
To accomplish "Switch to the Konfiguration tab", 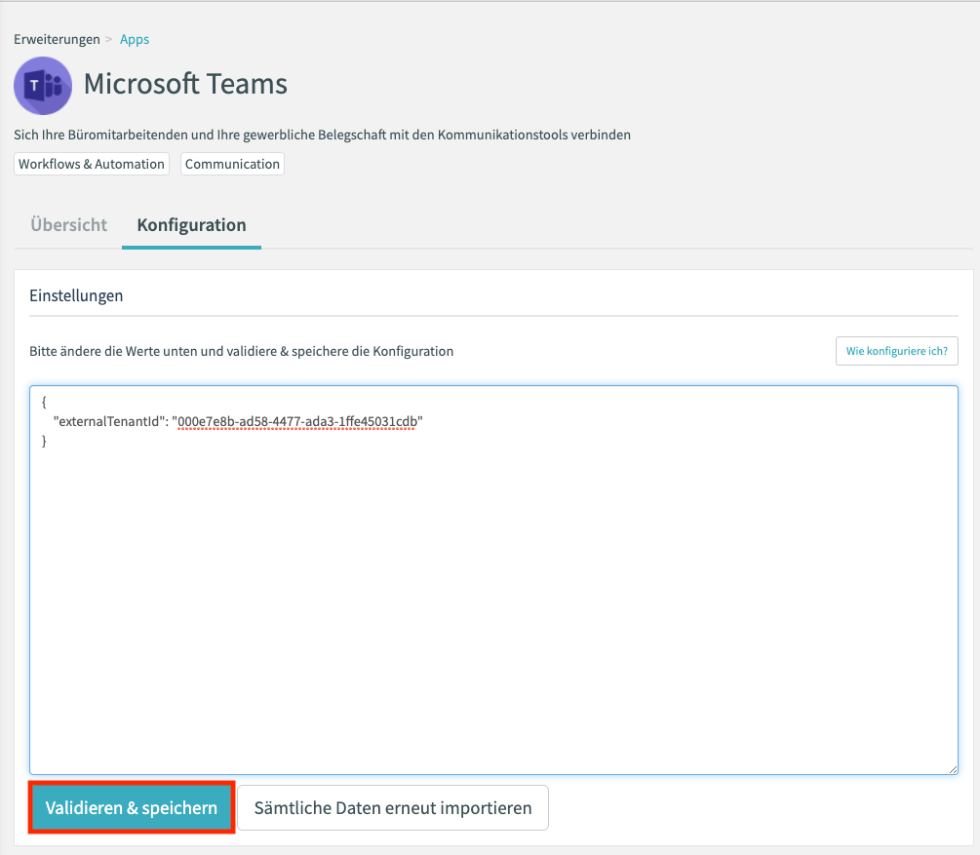I will pos(191,225).
